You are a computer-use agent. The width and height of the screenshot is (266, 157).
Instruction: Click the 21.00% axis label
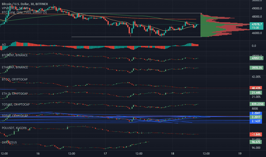point(256,97)
